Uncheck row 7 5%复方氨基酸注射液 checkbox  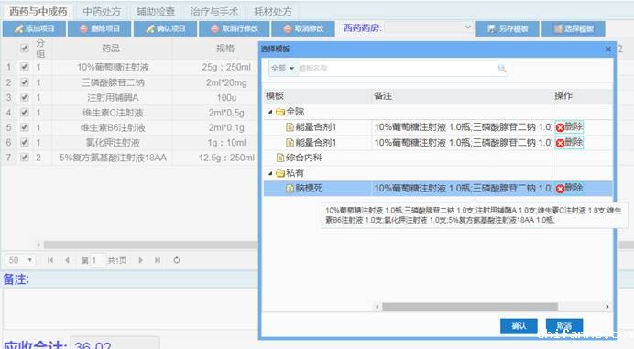[25, 158]
